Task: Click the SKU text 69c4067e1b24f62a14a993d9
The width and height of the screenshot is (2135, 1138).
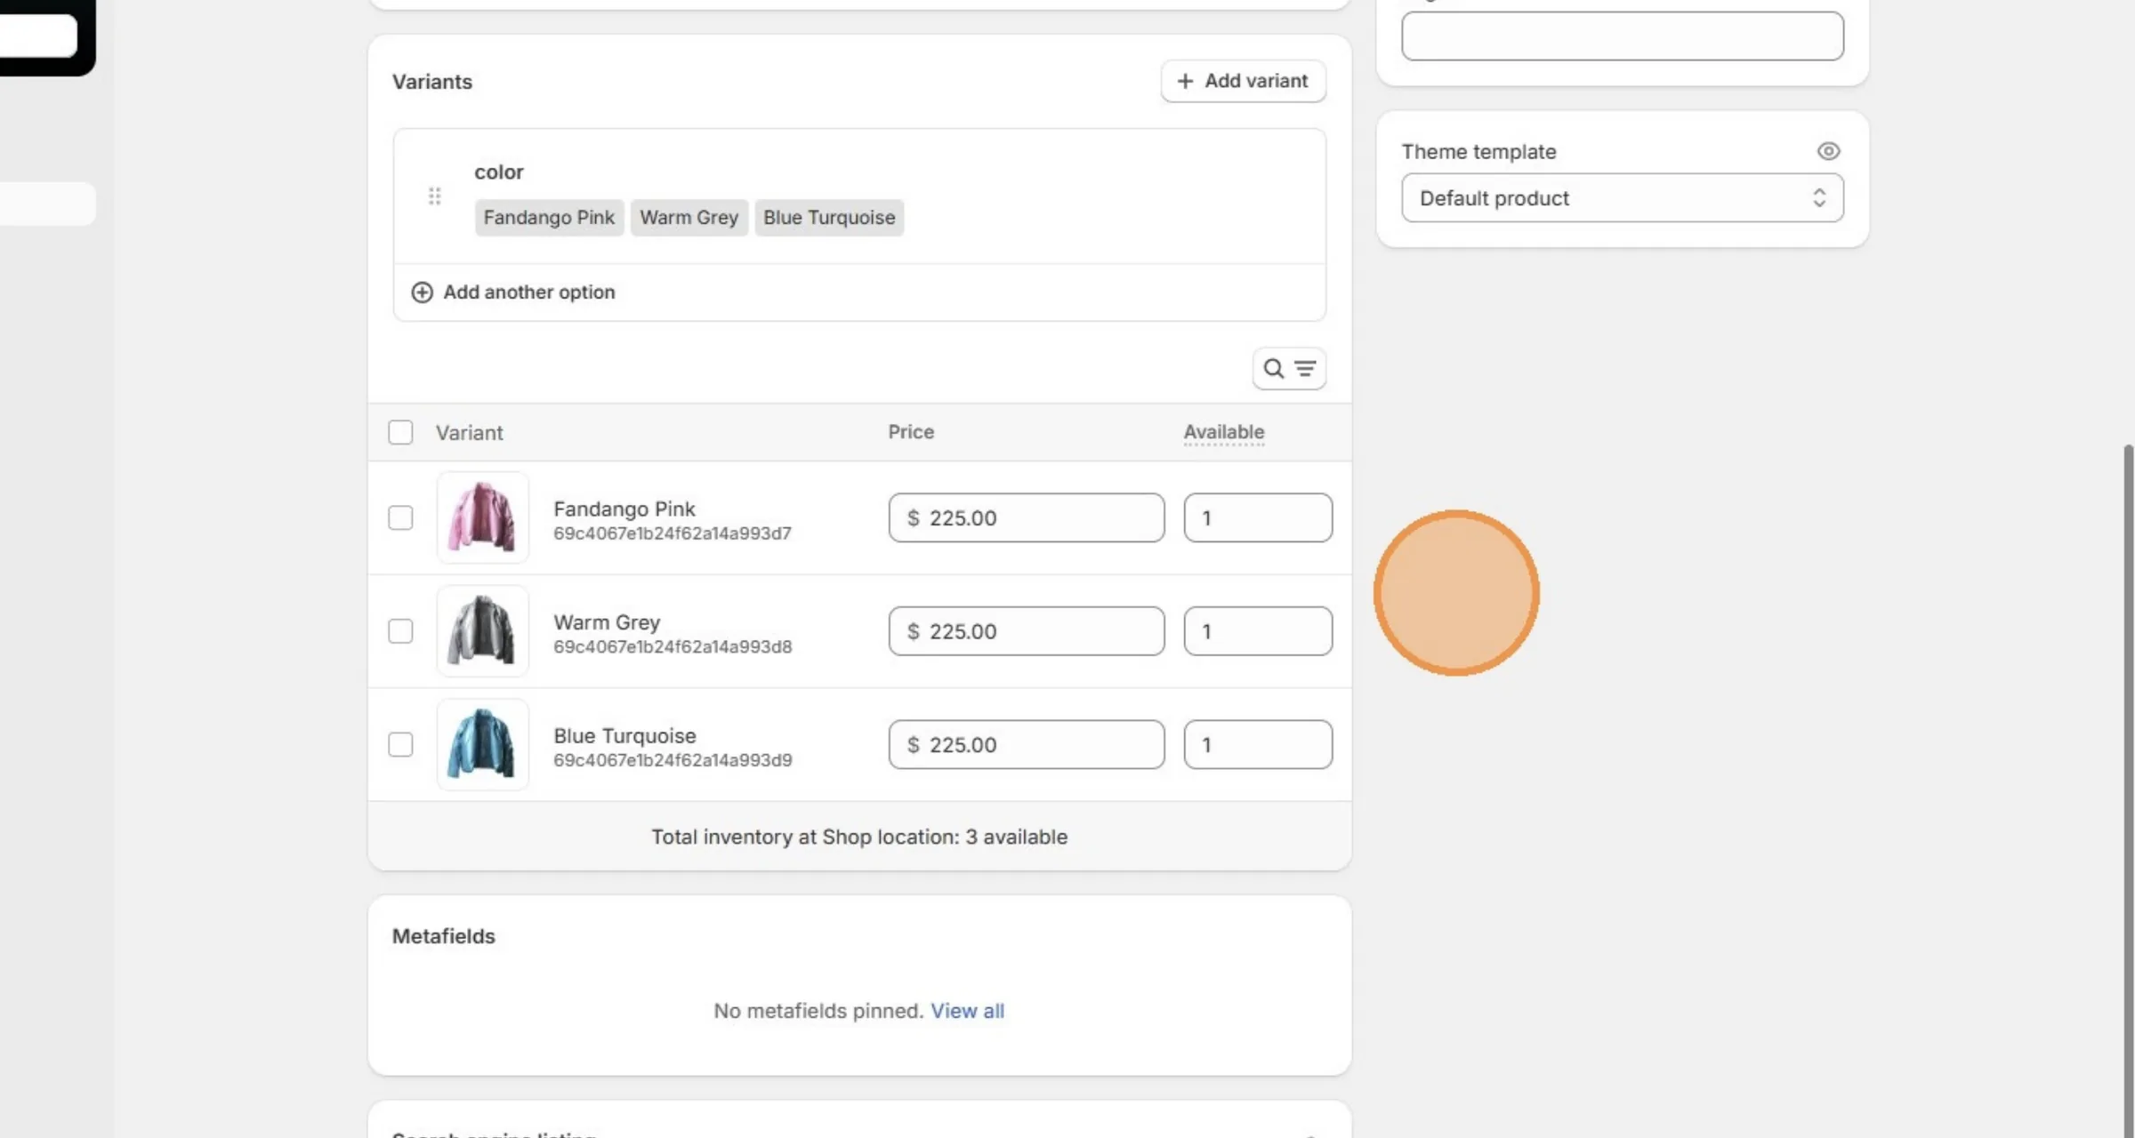Action: tap(673, 760)
